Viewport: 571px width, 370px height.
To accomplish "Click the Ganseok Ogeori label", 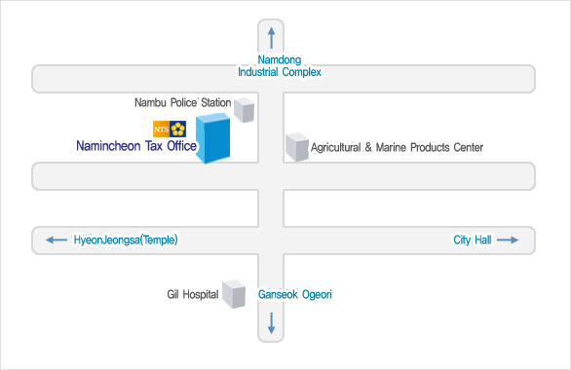I will click(295, 294).
